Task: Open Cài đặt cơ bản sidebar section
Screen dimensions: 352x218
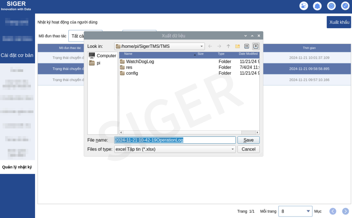Action: point(17,55)
